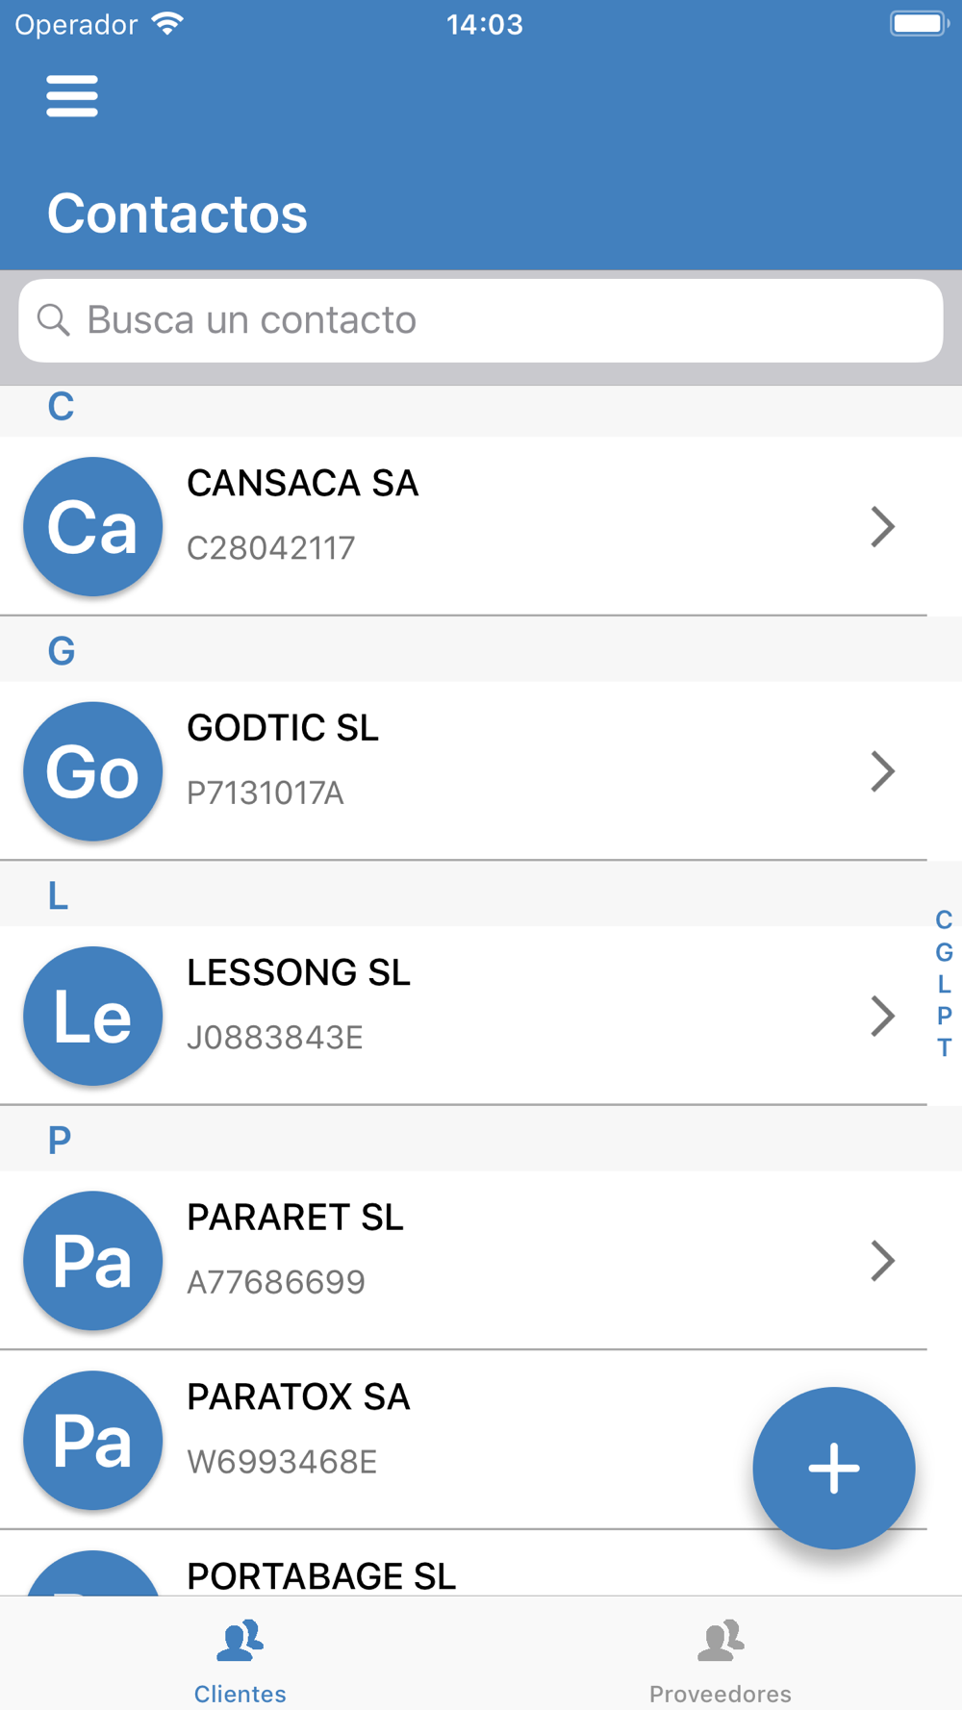962x1710 pixels.
Task: Jump to letter P in index
Action: tap(944, 1016)
